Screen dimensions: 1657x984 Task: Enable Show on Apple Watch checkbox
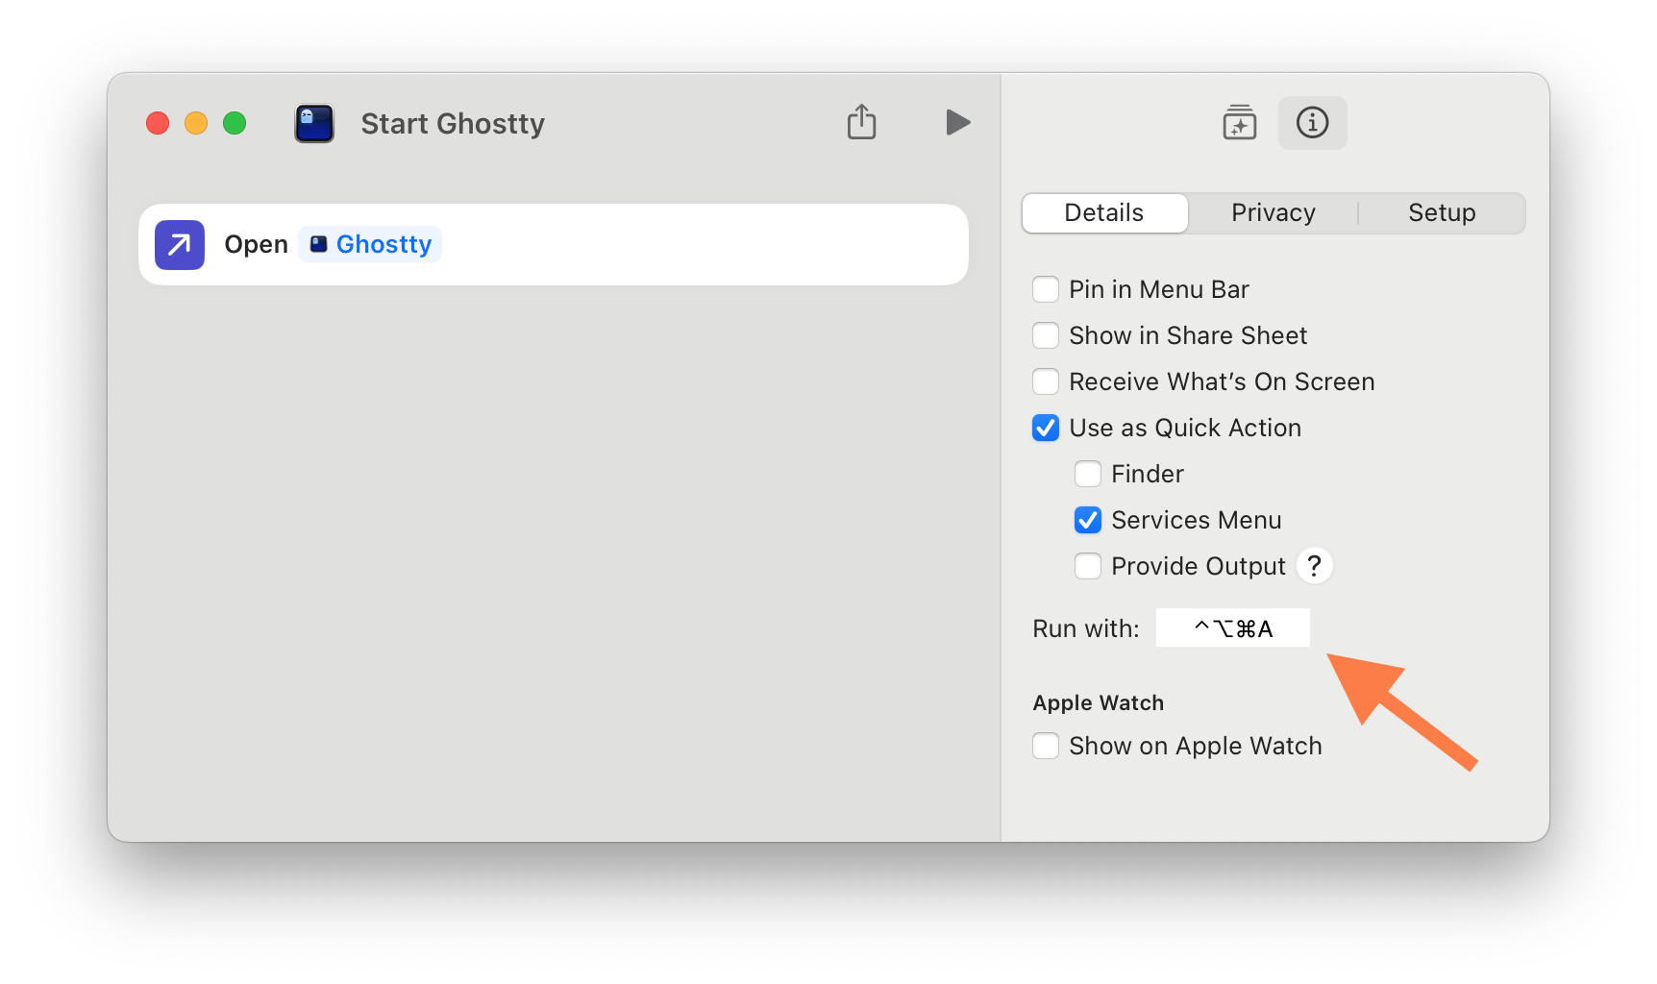click(1046, 746)
